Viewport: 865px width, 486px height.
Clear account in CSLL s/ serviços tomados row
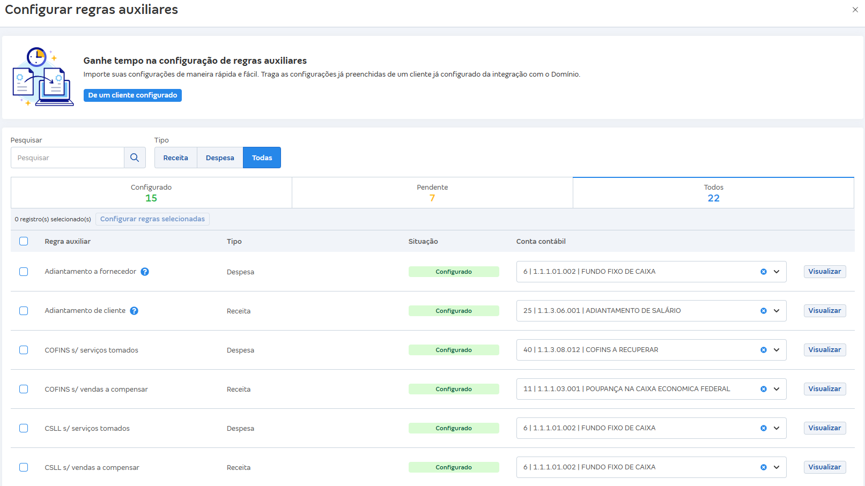pyautogui.click(x=763, y=428)
